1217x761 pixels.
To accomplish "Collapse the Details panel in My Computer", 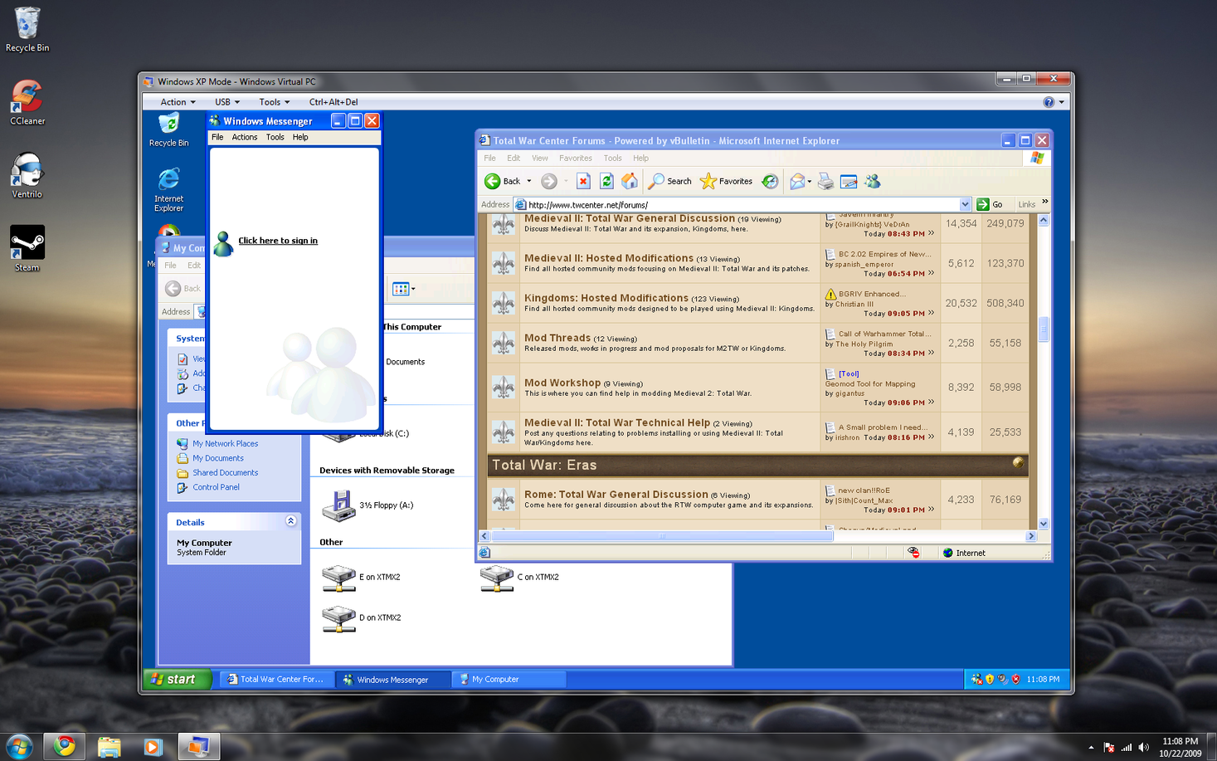I will point(290,521).
